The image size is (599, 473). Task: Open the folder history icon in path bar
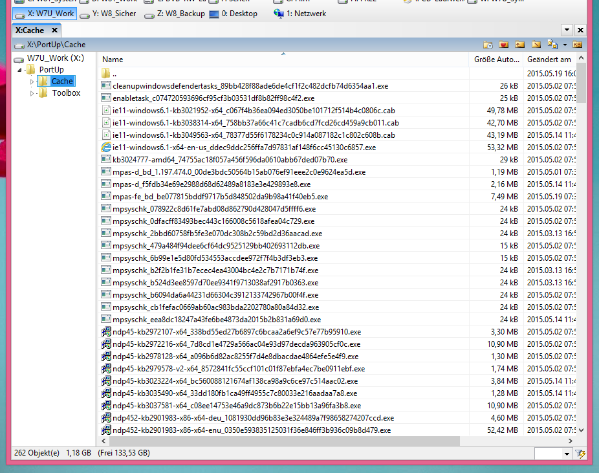(x=488, y=45)
